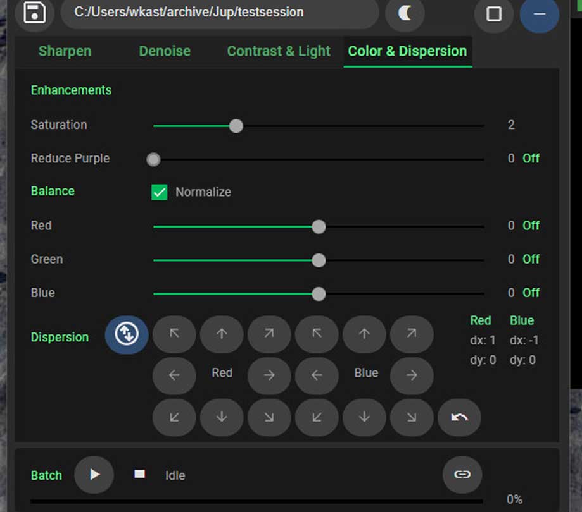The height and width of the screenshot is (512, 582).
Task: Click the link icon in the Batch section
Action: tap(462, 475)
